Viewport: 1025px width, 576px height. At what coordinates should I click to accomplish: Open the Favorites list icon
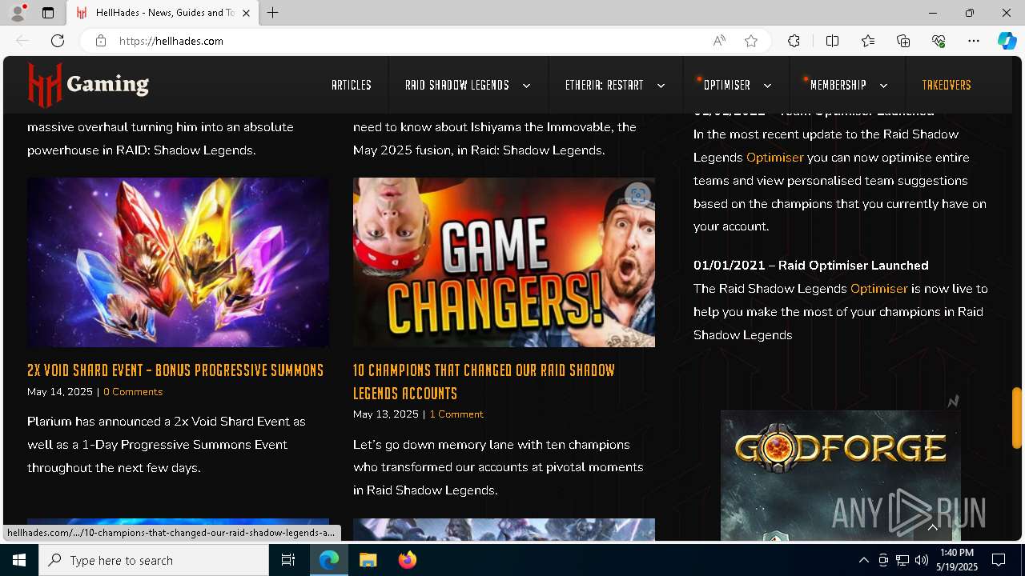(x=868, y=41)
